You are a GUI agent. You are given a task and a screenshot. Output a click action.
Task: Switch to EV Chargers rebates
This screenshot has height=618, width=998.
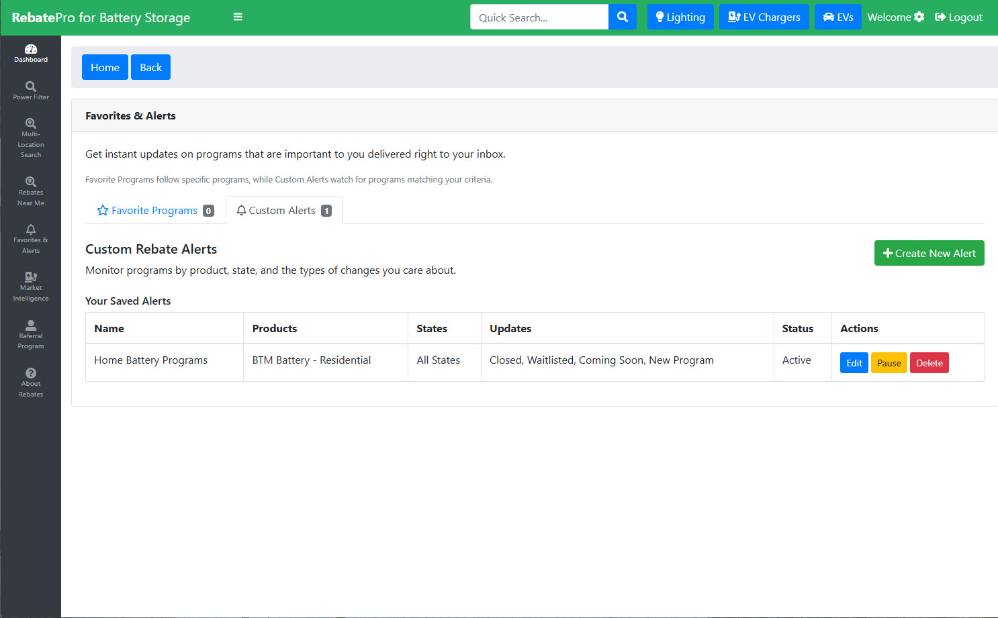764,17
